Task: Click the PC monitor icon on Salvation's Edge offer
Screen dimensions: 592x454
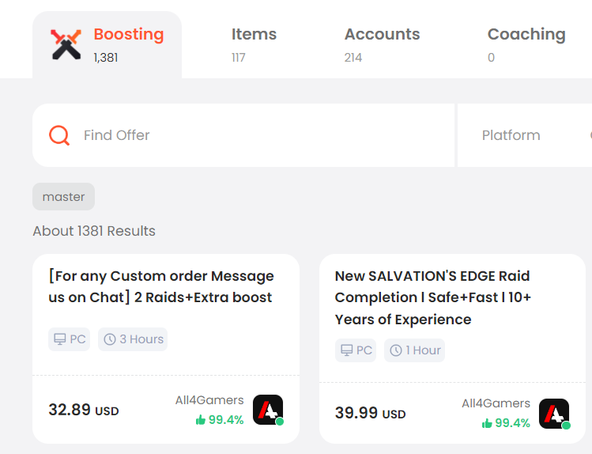Action: click(347, 350)
